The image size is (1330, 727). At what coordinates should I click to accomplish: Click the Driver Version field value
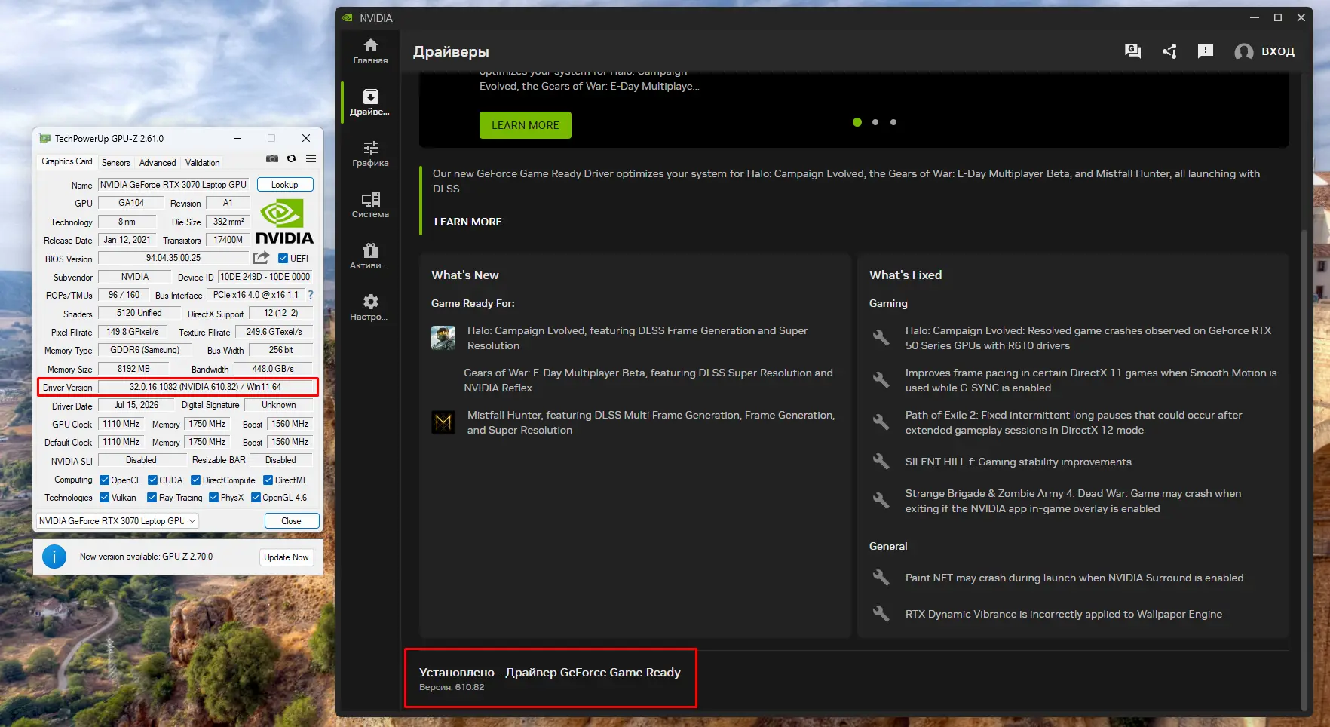[x=205, y=387]
